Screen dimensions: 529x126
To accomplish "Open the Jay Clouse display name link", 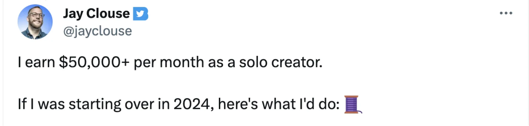I will tap(96, 13).
